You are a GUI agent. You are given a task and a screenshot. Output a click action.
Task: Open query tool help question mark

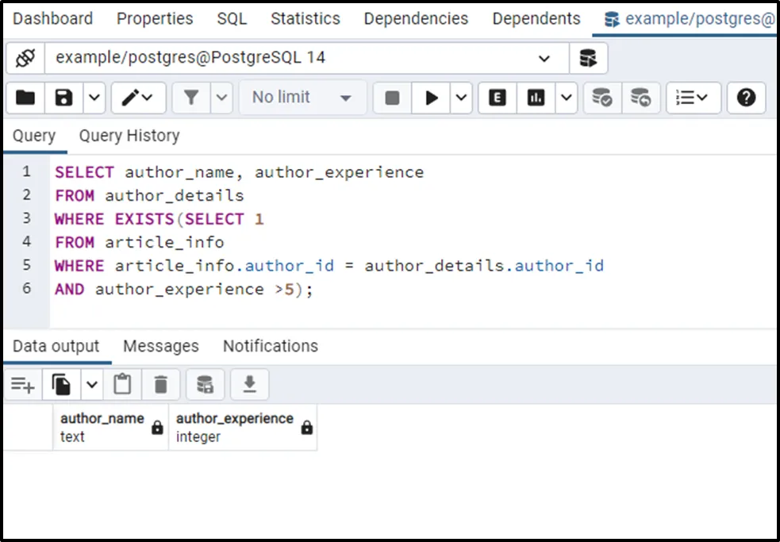point(746,98)
